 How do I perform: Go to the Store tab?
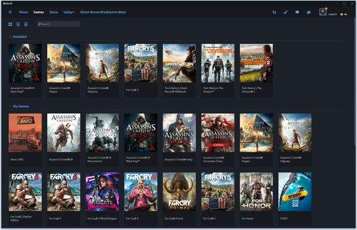53,12
